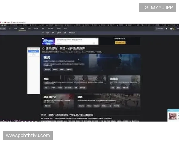179x143 pixels.
Task: Click the green round icon in header
Action: (x=173, y=29)
